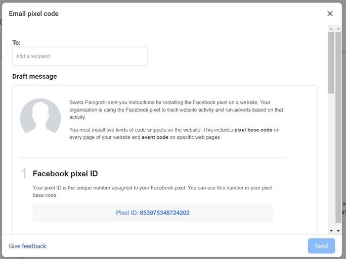Click the Facebook pixel ID section heading
This screenshot has height=259, width=346.
65,174
